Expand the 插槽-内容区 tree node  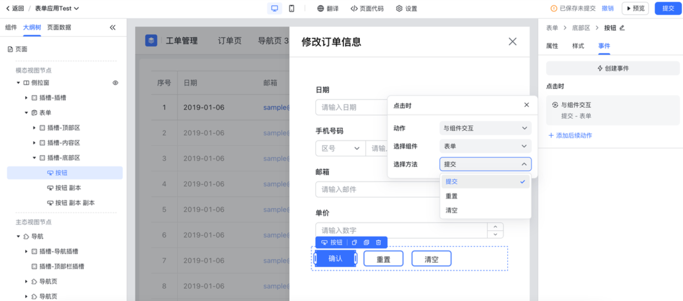(x=34, y=143)
